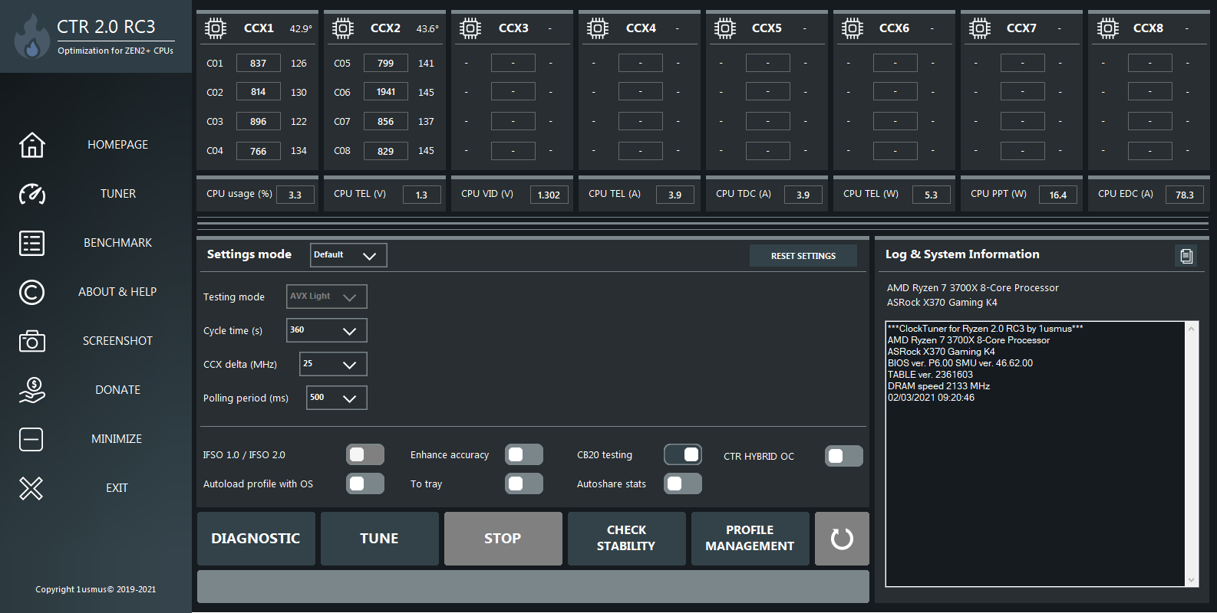Click the About & Help copyright icon
The width and height of the screenshot is (1217, 613).
click(31, 292)
